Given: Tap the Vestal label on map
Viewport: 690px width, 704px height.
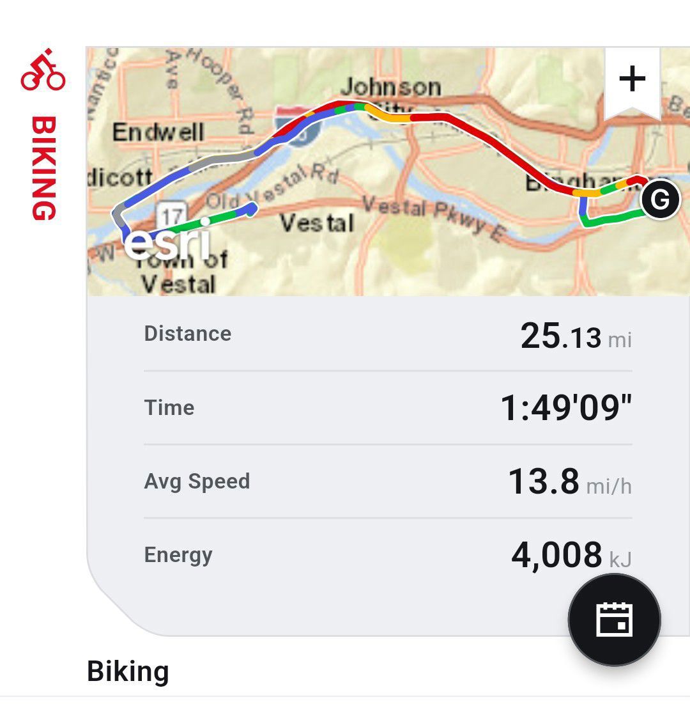Looking at the screenshot, I should click(317, 223).
